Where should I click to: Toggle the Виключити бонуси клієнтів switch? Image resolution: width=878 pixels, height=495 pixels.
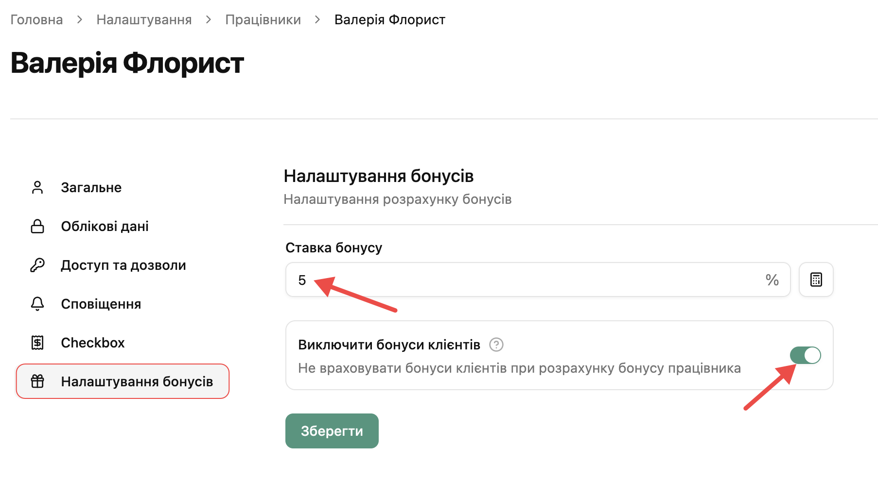806,355
